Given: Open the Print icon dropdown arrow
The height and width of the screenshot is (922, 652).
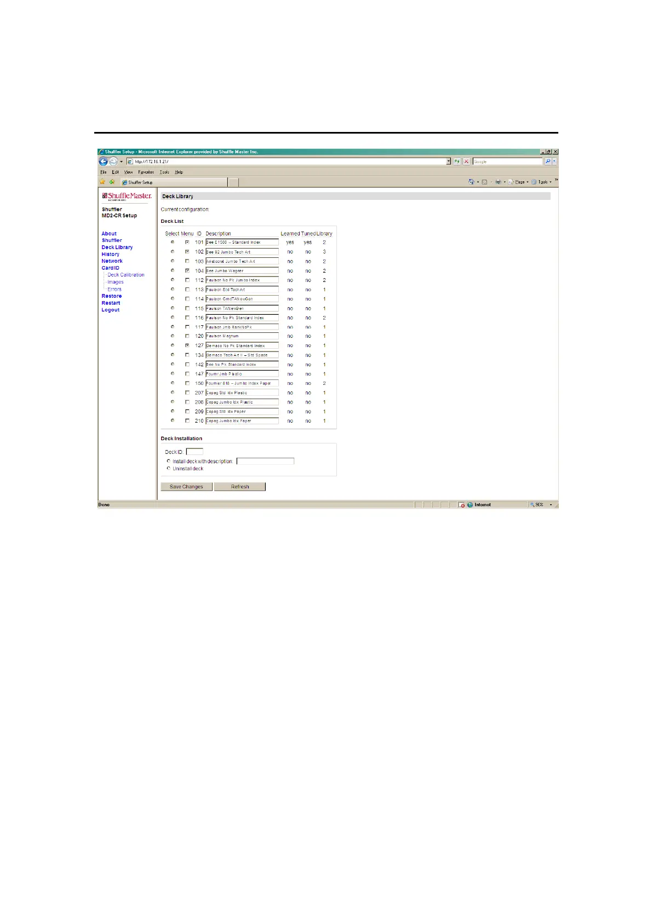Looking at the screenshot, I should pos(505,182).
